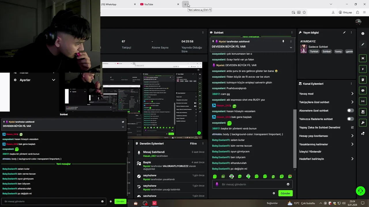Open Kanal Eylemleri three-dot menu
Screen dimensions: 369x207
(351, 84)
